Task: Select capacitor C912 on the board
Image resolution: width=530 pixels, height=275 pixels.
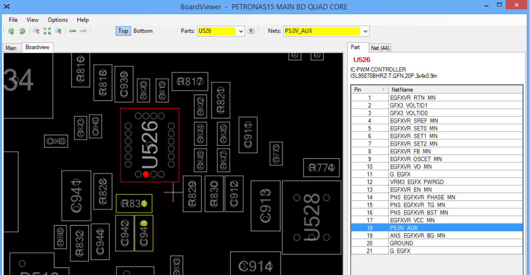Action: coord(234,194)
